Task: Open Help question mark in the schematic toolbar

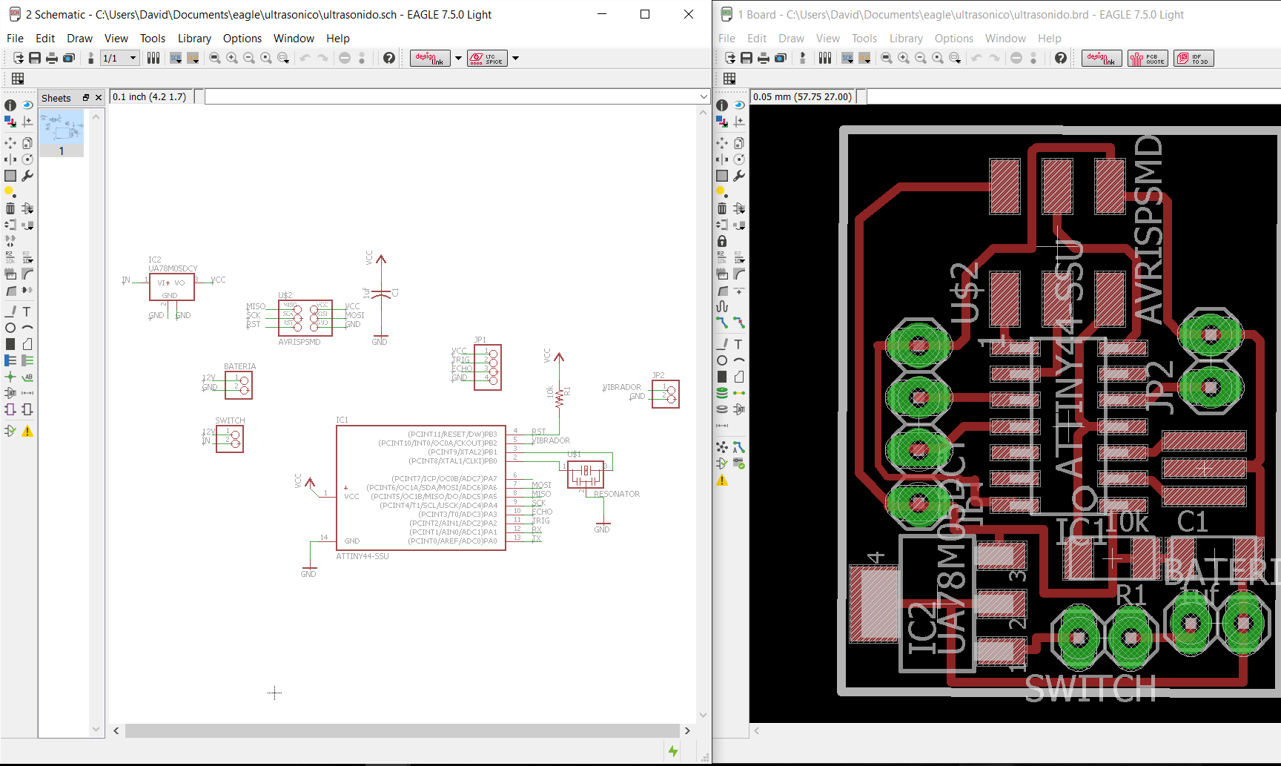Action: pos(389,58)
